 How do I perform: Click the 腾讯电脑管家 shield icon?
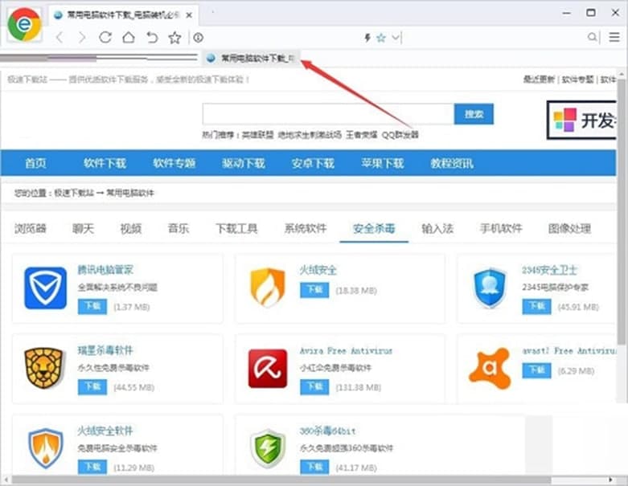point(45,288)
